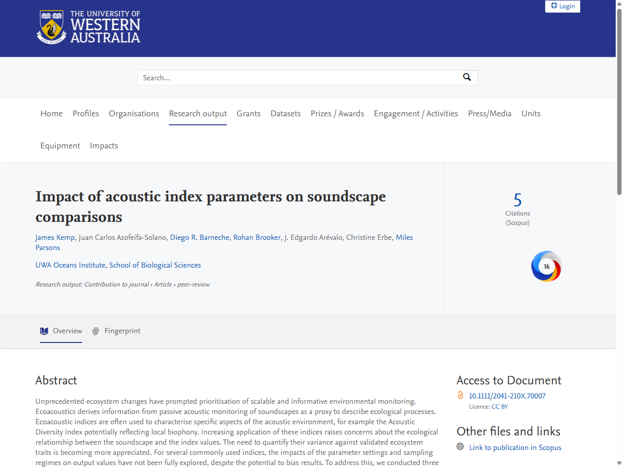The image size is (623, 467).
Task: Open James Kemp's author profile
Action: coord(55,237)
